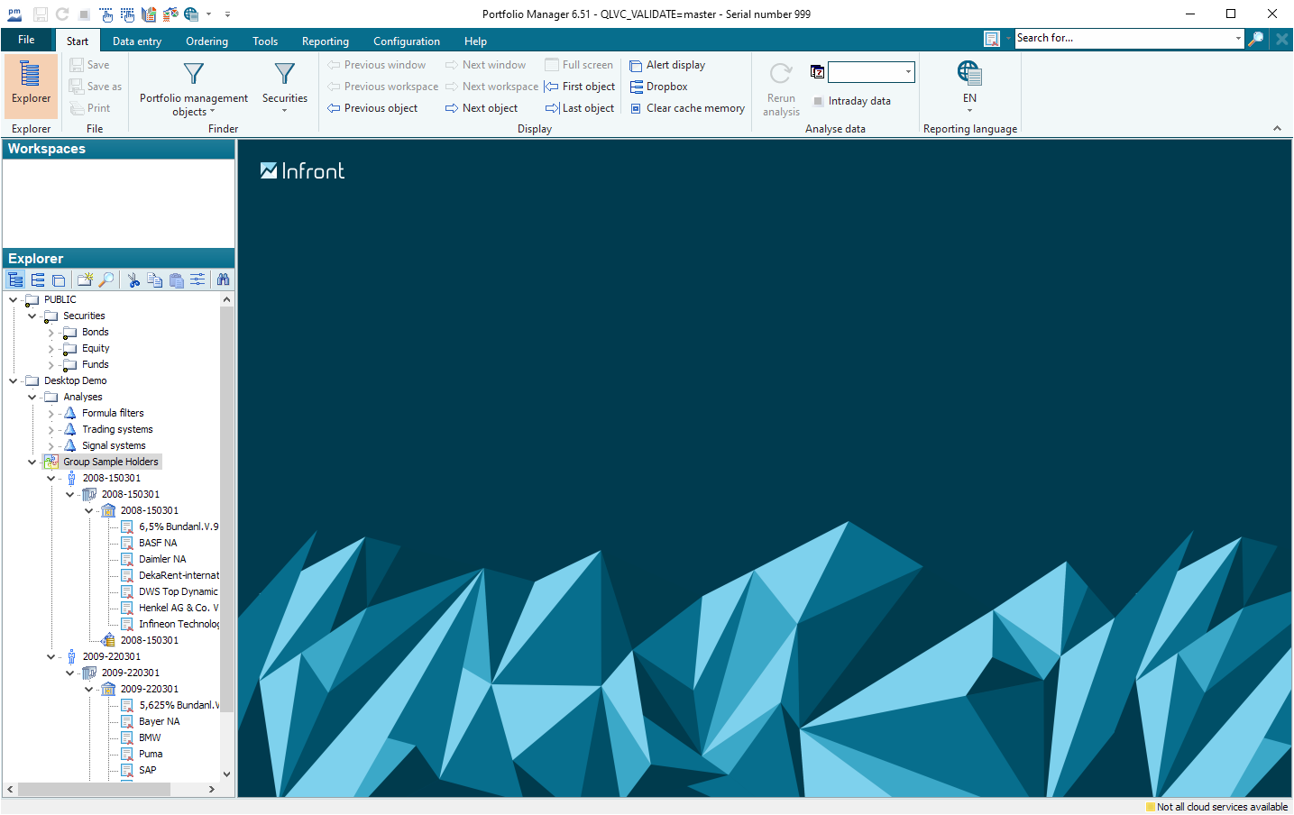Expand the Bonds folder in tree
This screenshot has width=1294, height=815.
pyautogui.click(x=51, y=333)
